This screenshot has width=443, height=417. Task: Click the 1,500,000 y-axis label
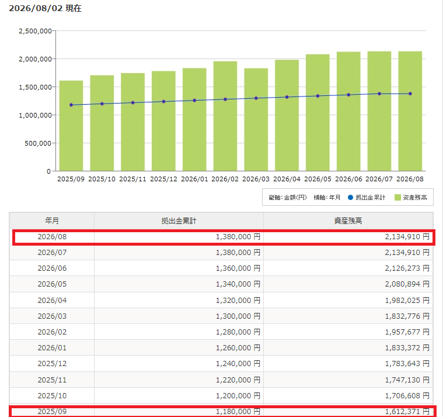pos(36,87)
